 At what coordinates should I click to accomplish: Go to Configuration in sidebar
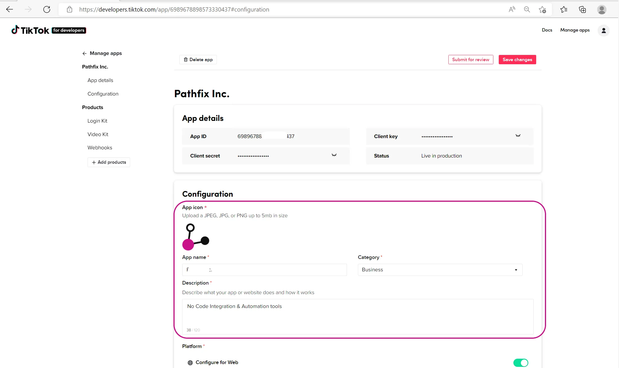[x=103, y=94]
